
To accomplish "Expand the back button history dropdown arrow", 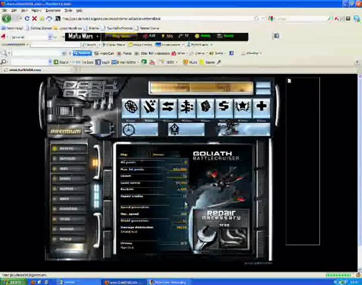I will (x=20, y=19).
